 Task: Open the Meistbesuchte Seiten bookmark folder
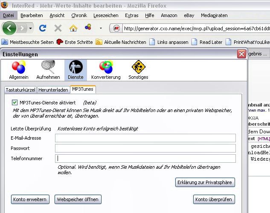tap(28, 42)
